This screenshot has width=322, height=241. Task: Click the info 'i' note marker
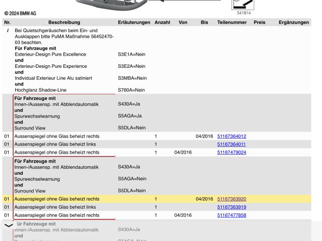tap(8, 31)
